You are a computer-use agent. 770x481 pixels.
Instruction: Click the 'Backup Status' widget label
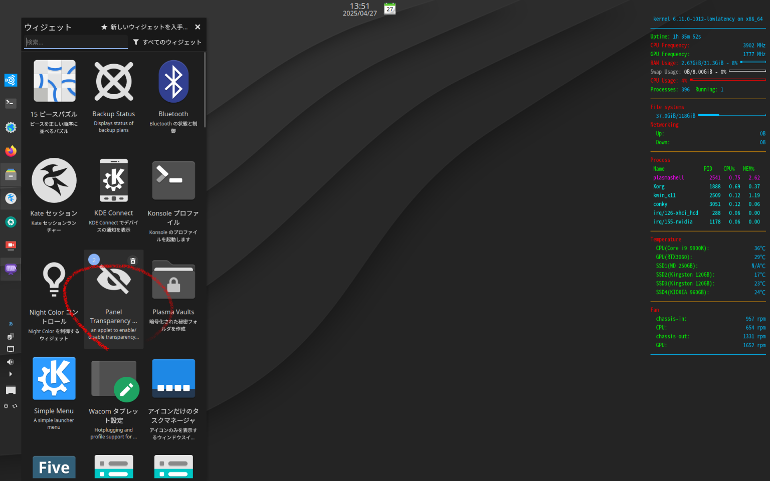click(x=114, y=114)
